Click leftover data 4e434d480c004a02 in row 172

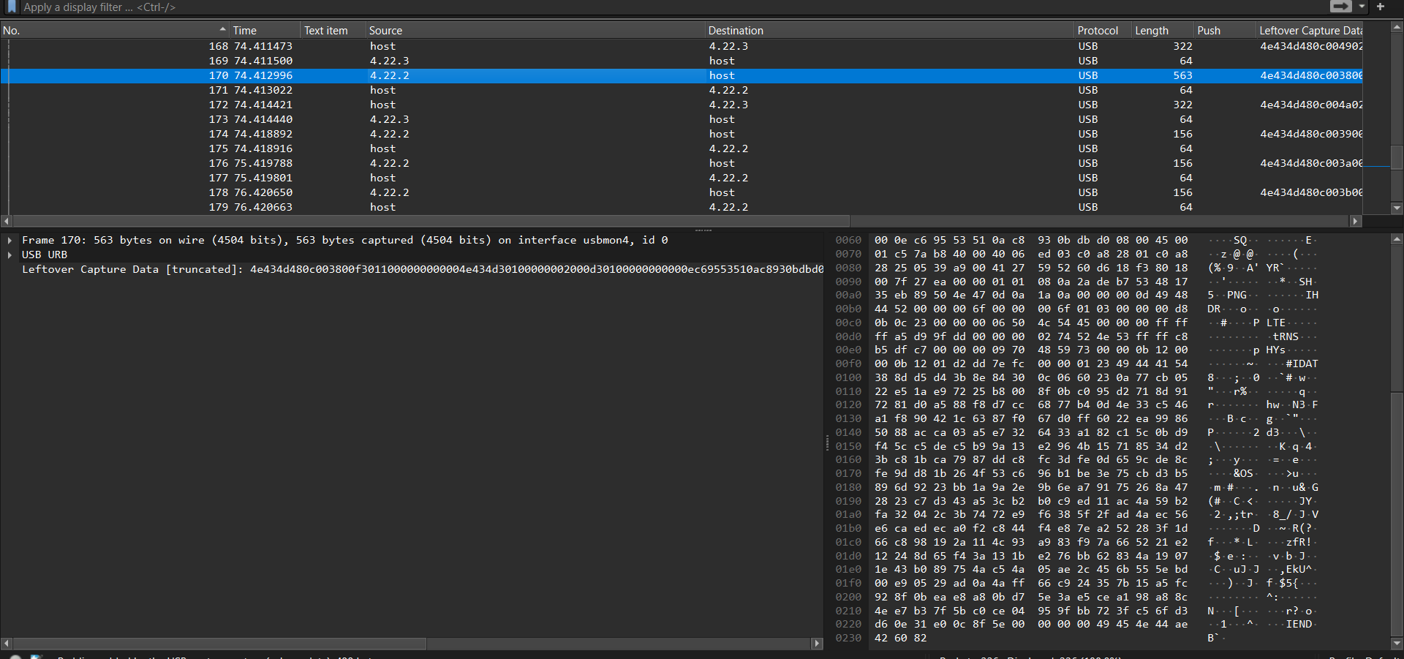1311,105
